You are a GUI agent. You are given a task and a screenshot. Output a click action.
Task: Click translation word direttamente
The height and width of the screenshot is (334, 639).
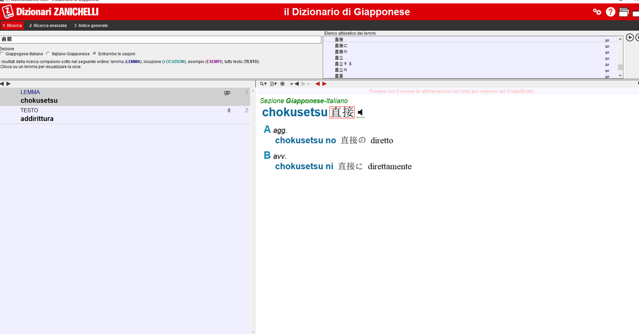pyautogui.click(x=390, y=166)
